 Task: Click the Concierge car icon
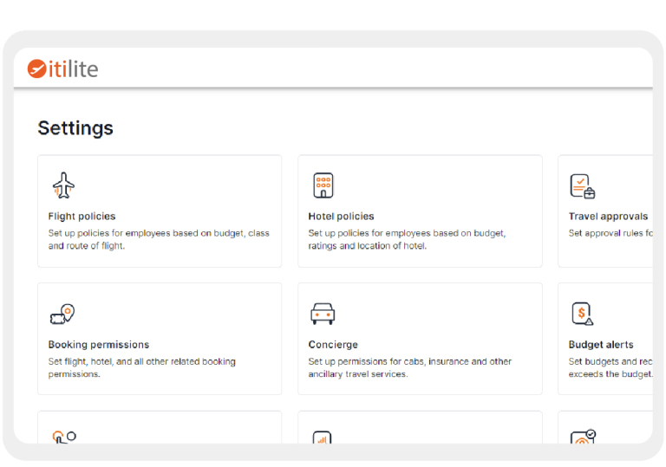323,314
